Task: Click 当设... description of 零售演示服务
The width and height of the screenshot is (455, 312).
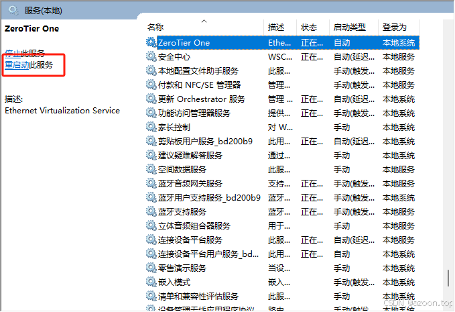Action: 279,268
